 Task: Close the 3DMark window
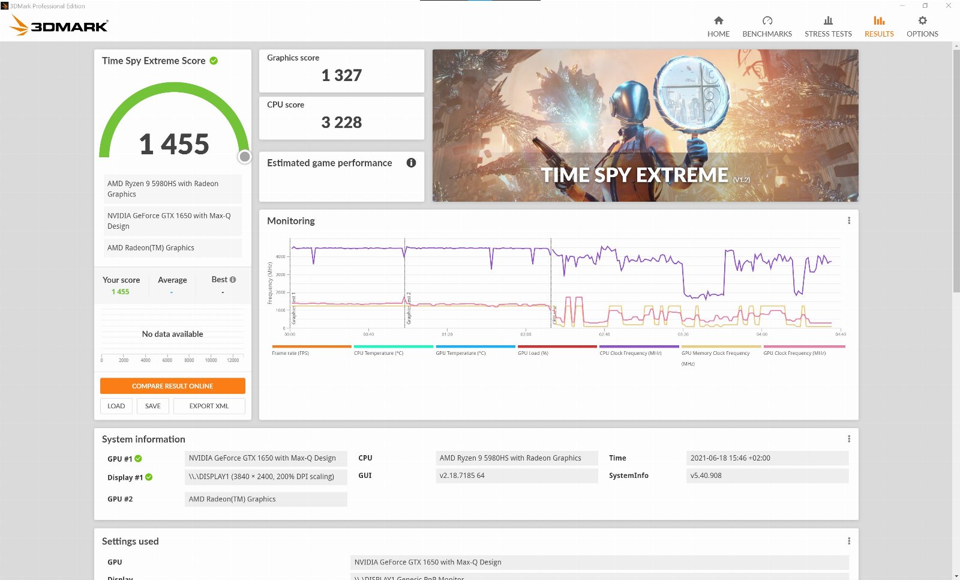tap(948, 5)
